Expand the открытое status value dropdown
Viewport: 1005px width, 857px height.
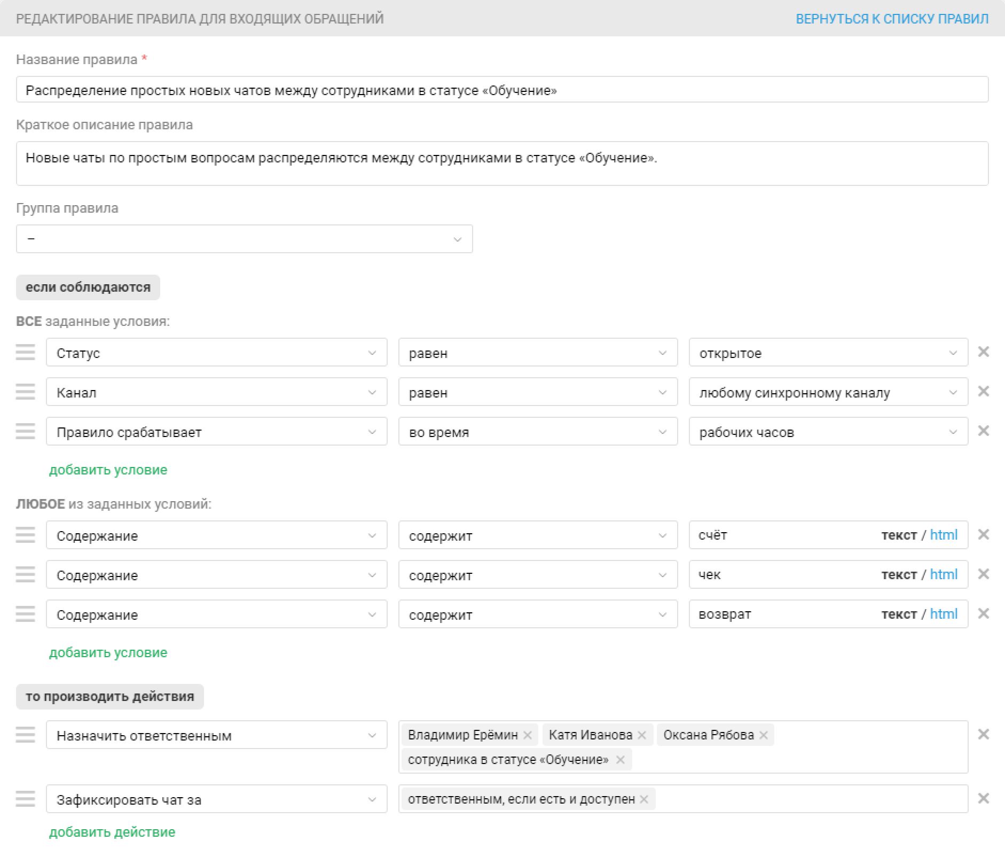coord(828,353)
